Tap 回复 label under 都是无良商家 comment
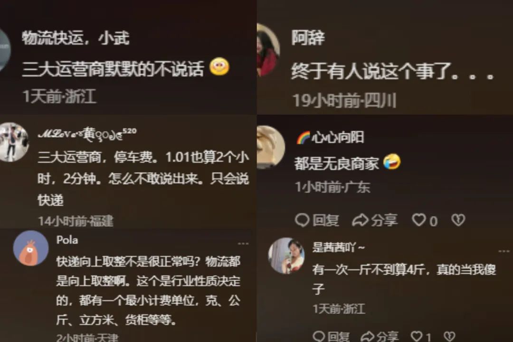Image resolution: width=513 pixels, height=342 pixels. click(x=325, y=220)
